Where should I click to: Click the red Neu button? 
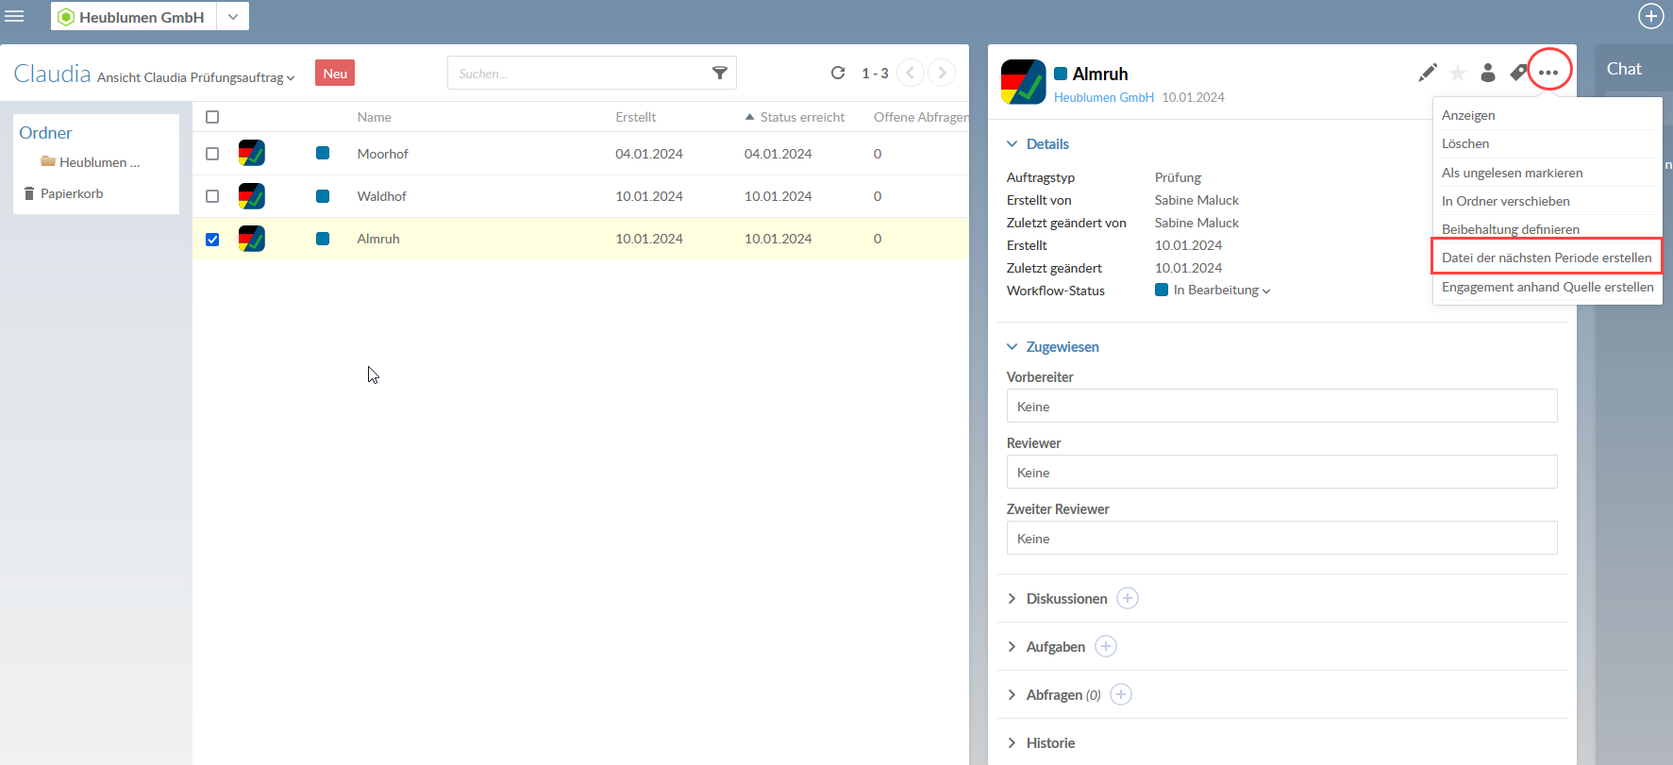(335, 74)
